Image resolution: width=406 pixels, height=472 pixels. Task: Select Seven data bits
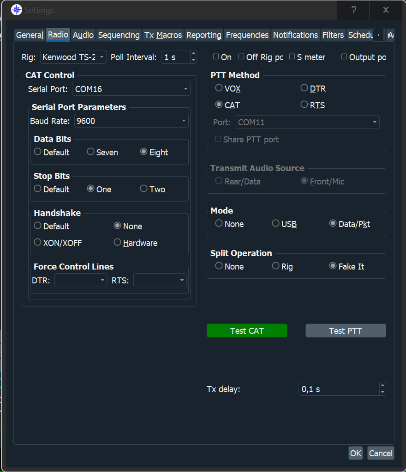click(91, 152)
